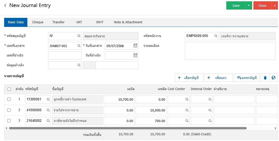Click the globe icon above account table
Screen dimensions: 279x141
pos(273,78)
